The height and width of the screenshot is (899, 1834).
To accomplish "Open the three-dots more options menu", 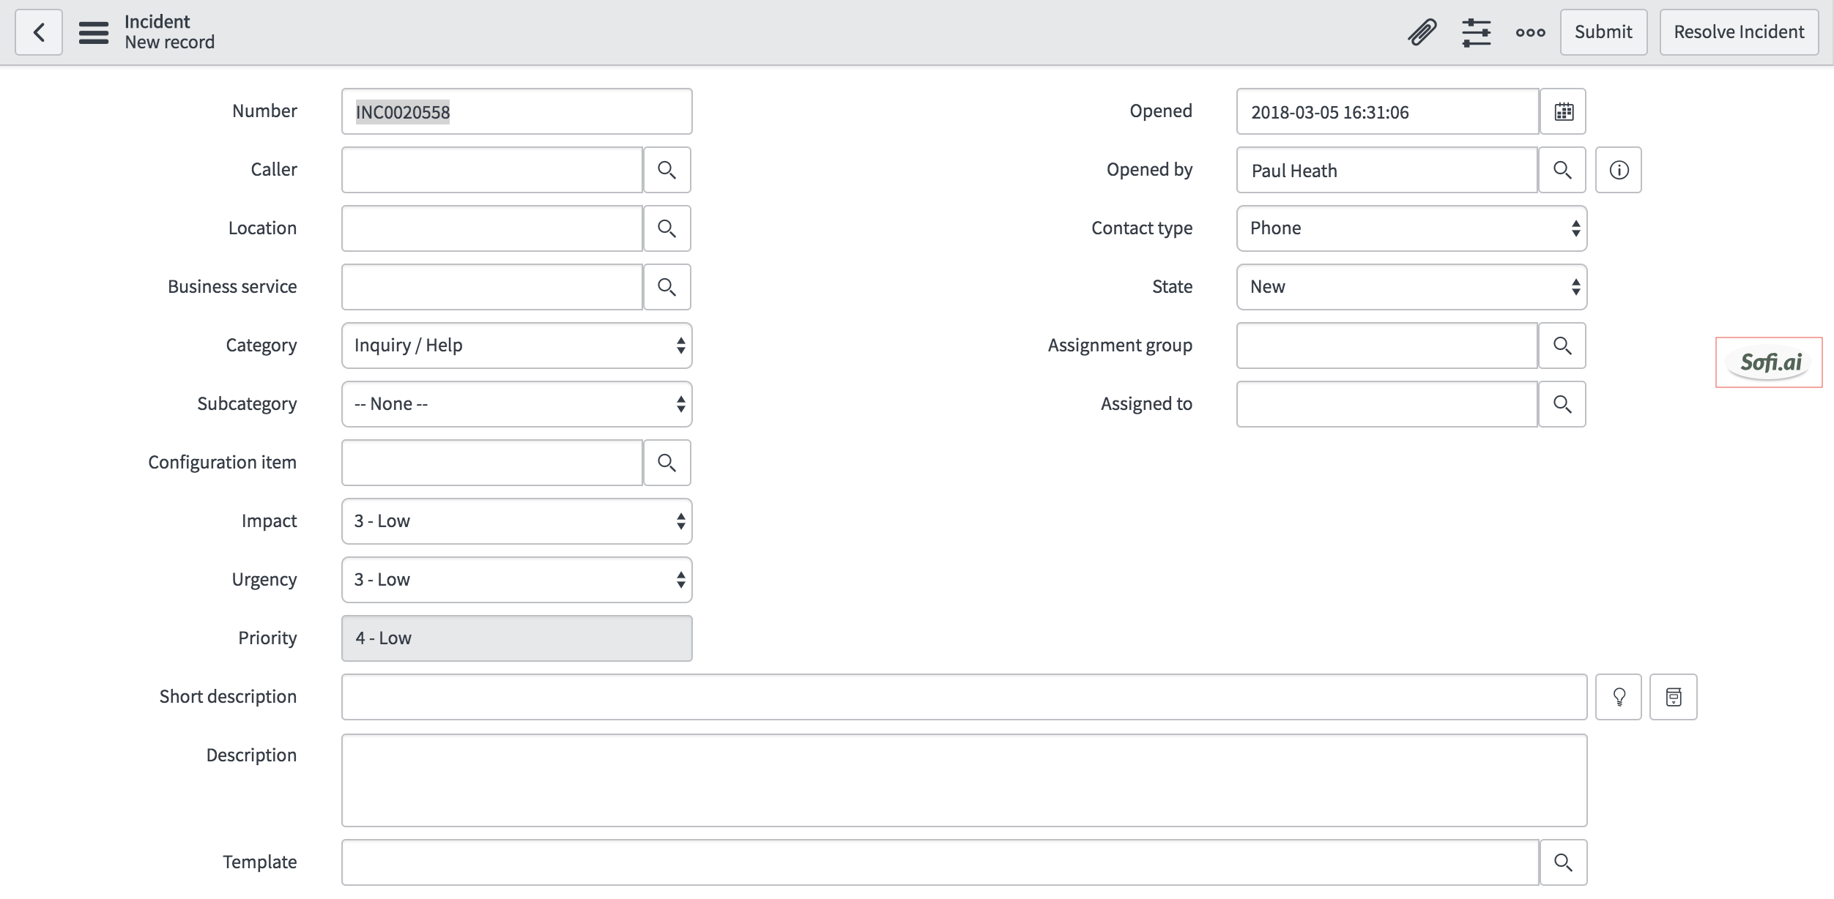I will coord(1530,32).
